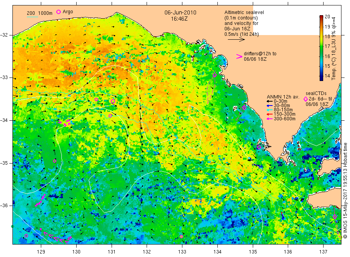This screenshot has width=350, height=257.
Task: Select Argo float circle near 129.4°E 35°S
Action: (x=55, y=161)
